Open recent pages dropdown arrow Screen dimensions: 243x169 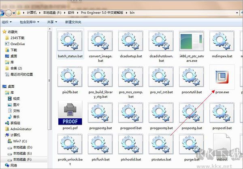[14, 13]
